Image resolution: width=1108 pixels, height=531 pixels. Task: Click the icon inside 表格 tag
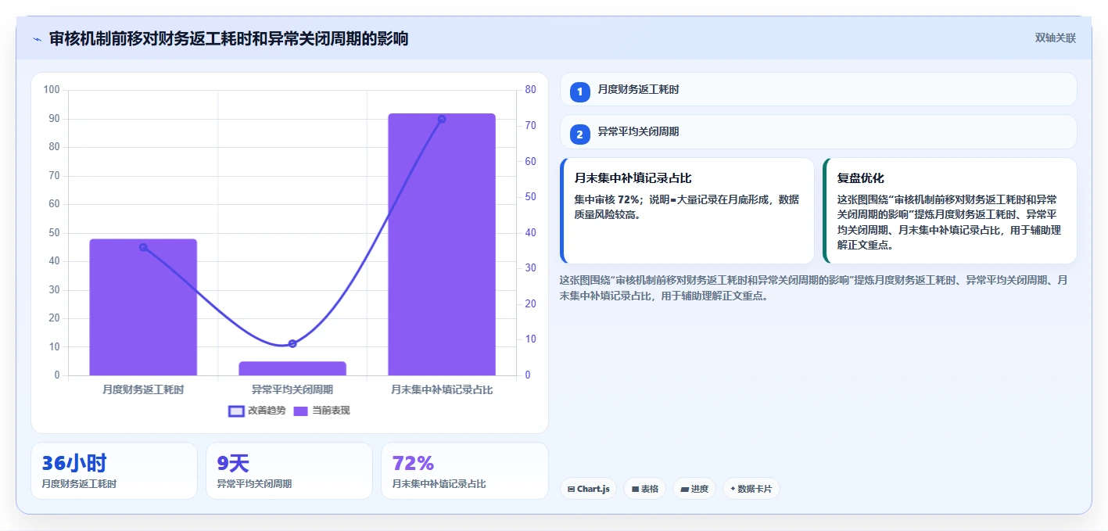click(635, 489)
